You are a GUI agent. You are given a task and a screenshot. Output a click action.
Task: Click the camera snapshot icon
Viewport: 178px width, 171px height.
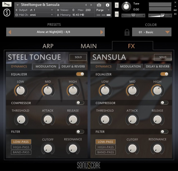point(99,5)
